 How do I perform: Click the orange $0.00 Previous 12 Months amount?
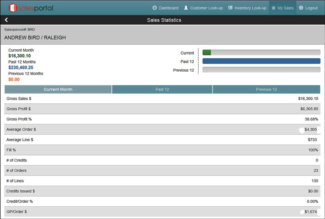14,79
